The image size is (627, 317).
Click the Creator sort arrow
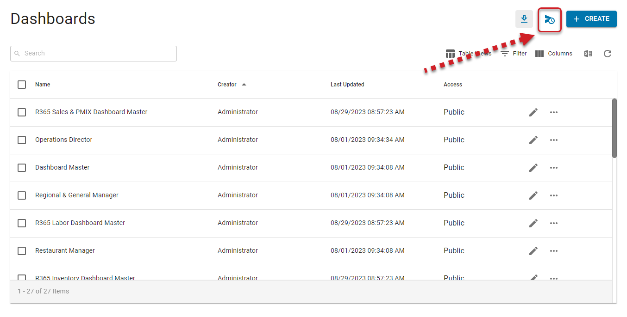tap(244, 85)
